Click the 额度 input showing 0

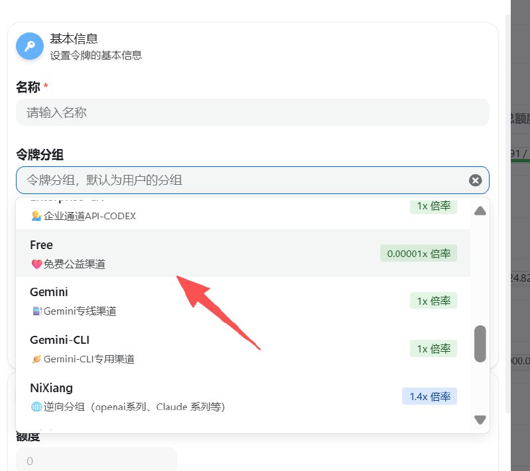coord(96,460)
